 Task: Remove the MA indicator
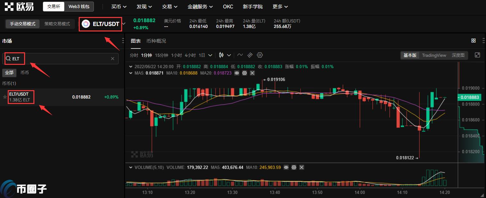pos(252,73)
